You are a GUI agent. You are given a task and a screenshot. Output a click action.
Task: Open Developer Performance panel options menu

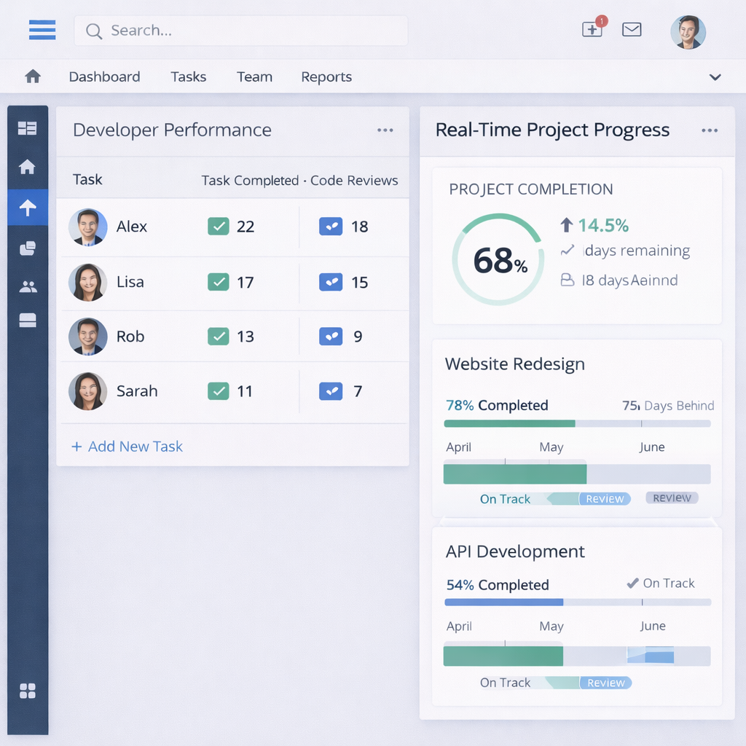coord(385,130)
